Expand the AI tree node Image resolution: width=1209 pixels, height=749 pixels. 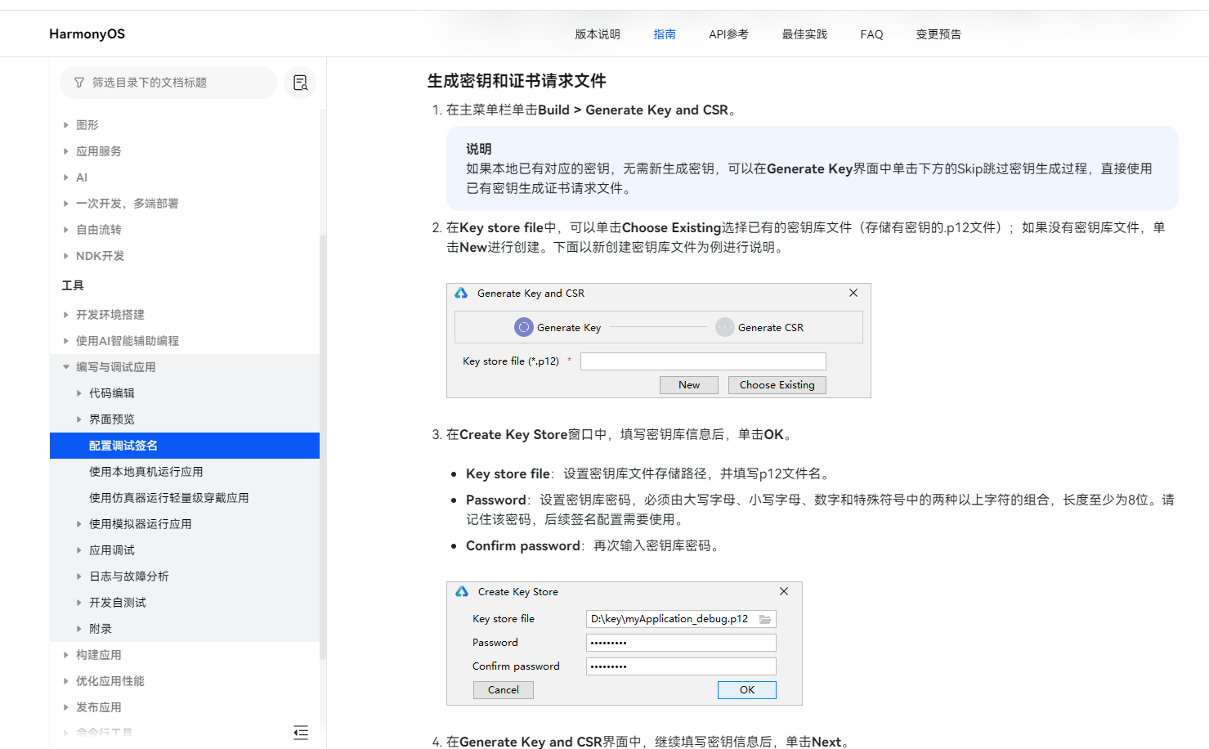66,177
